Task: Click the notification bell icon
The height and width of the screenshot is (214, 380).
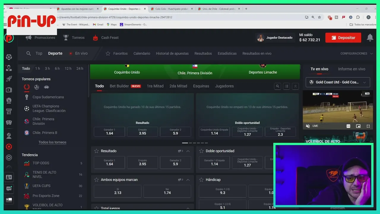Action: [x=370, y=38]
